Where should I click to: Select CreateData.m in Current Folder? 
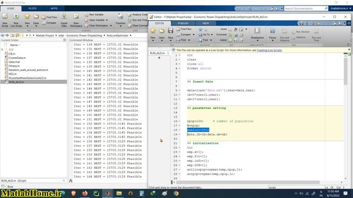click(x=17, y=58)
